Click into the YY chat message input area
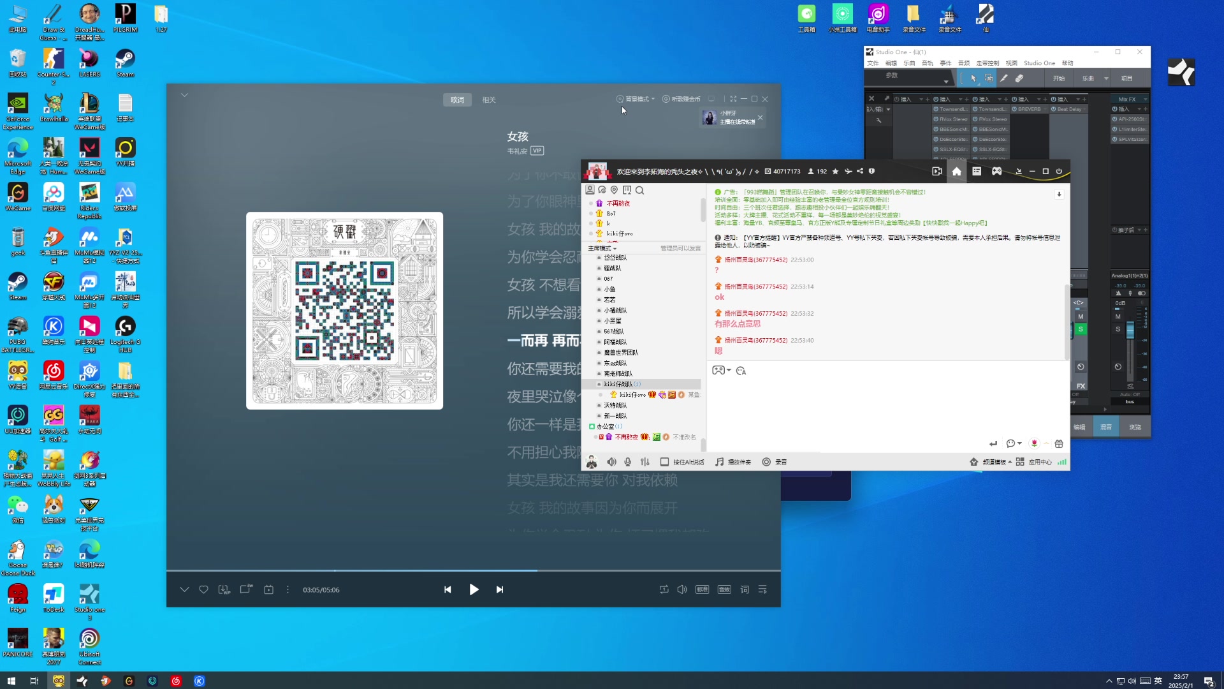Screen dimensions: 1224x689 point(887,407)
